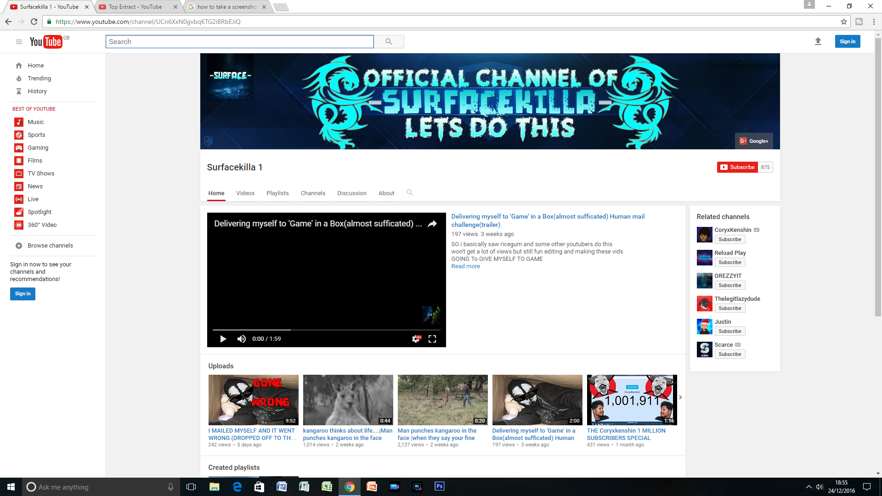Open the Spotlight category icon
882x496 pixels.
[x=19, y=212]
